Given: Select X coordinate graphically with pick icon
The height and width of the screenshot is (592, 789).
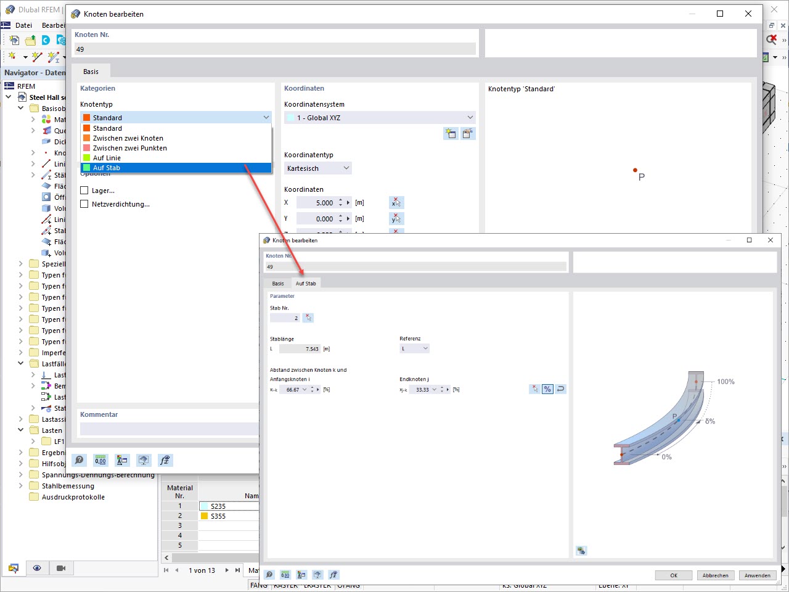Looking at the screenshot, I should pos(396,202).
